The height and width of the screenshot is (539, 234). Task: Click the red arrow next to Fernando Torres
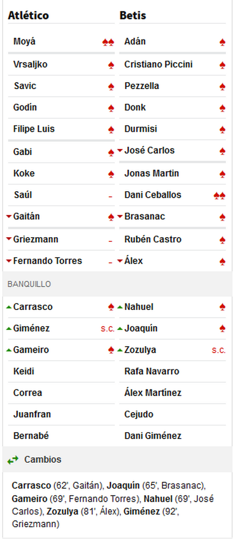(9, 261)
